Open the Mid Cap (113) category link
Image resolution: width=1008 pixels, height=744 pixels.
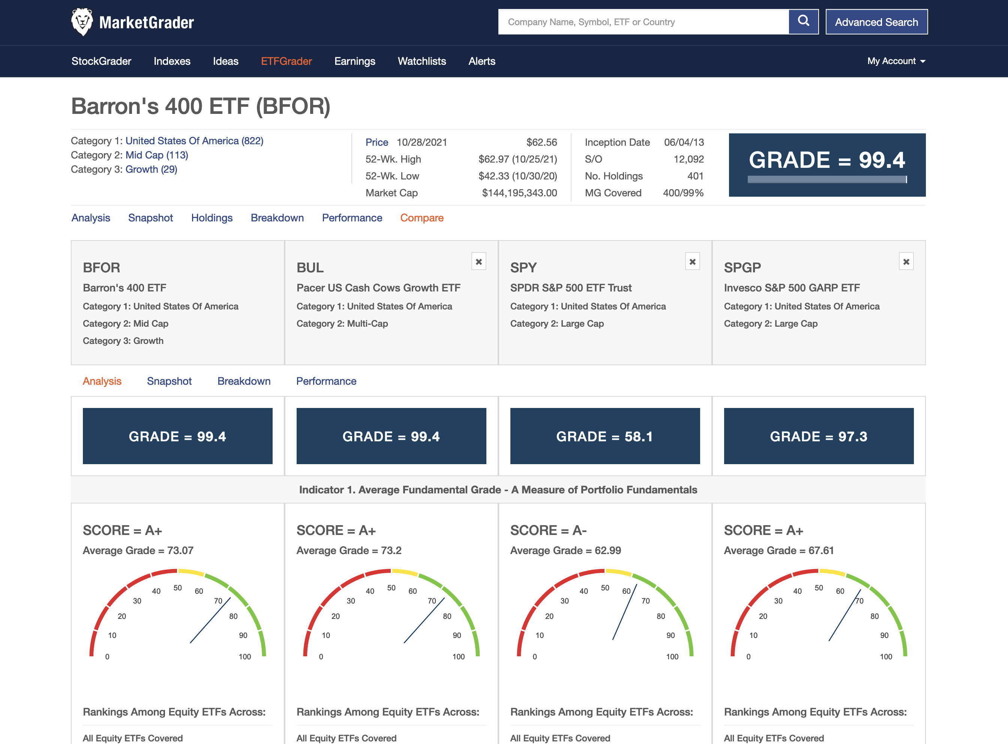pos(156,155)
